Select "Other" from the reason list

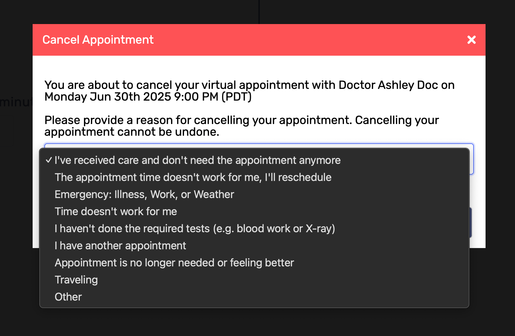coord(68,297)
